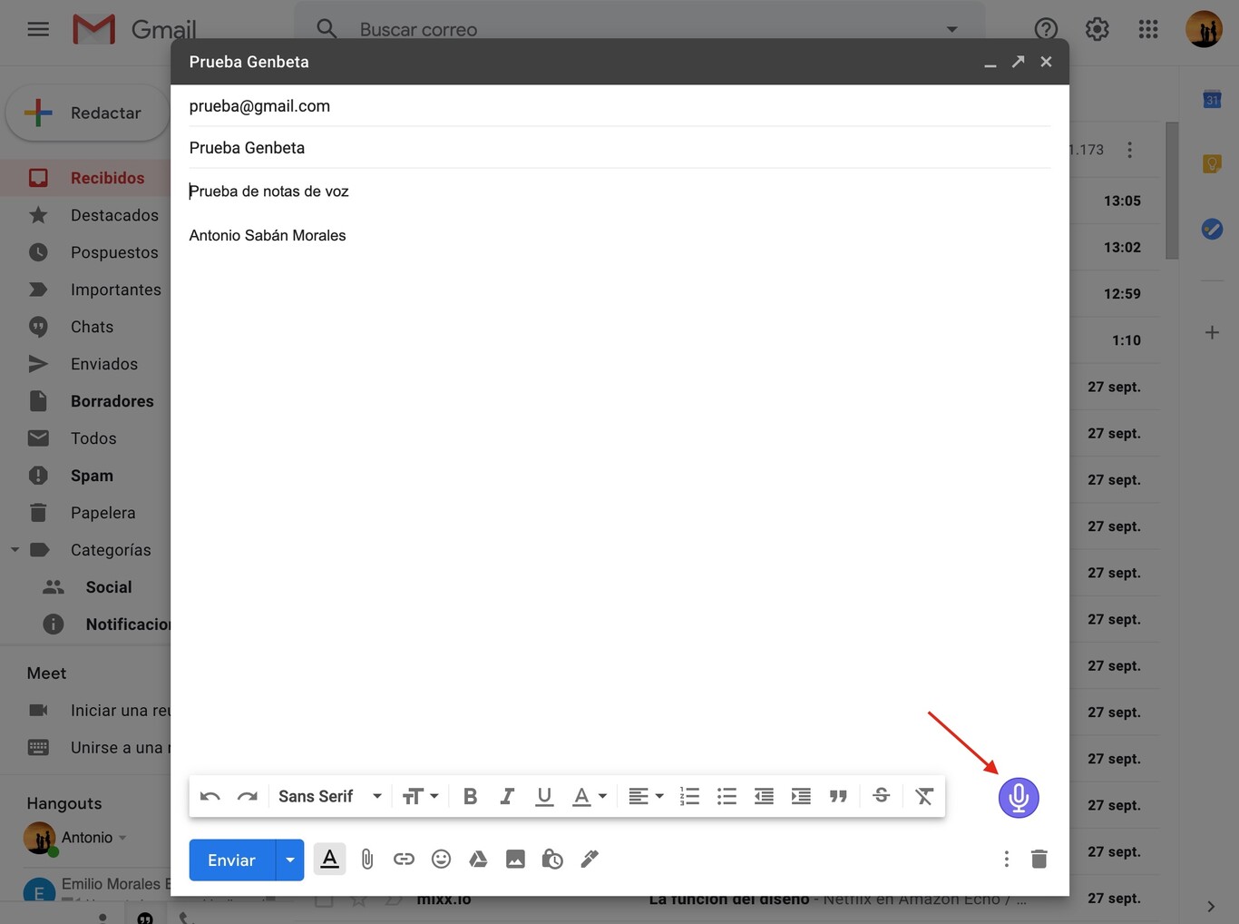The height and width of the screenshot is (924, 1239).
Task: Open the Pospuestos folder
Action: [x=86, y=252]
